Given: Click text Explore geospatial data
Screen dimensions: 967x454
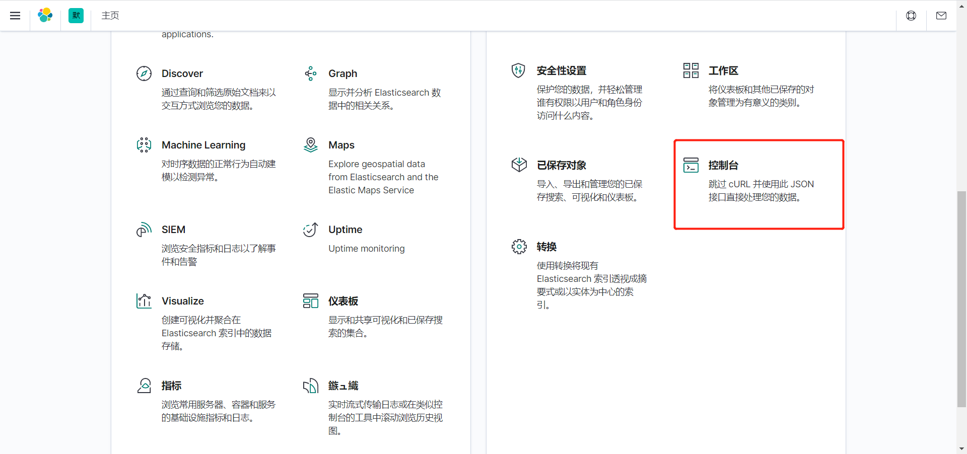Looking at the screenshot, I should pos(377,164).
